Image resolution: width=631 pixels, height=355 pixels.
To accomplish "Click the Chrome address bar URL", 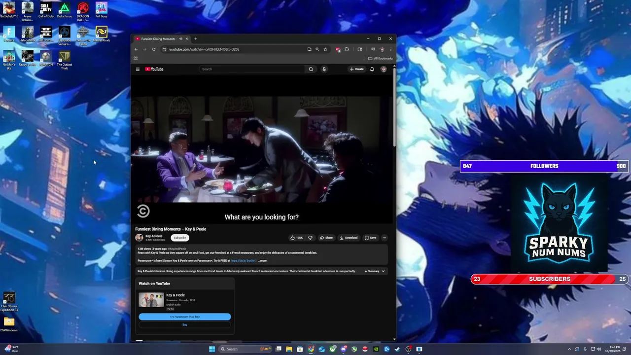I will [204, 49].
